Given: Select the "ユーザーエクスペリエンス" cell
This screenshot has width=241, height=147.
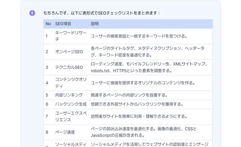Looking at the screenshot, I should 71,117.
